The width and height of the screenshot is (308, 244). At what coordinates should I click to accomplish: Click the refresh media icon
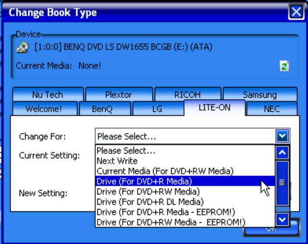[284, 66]
